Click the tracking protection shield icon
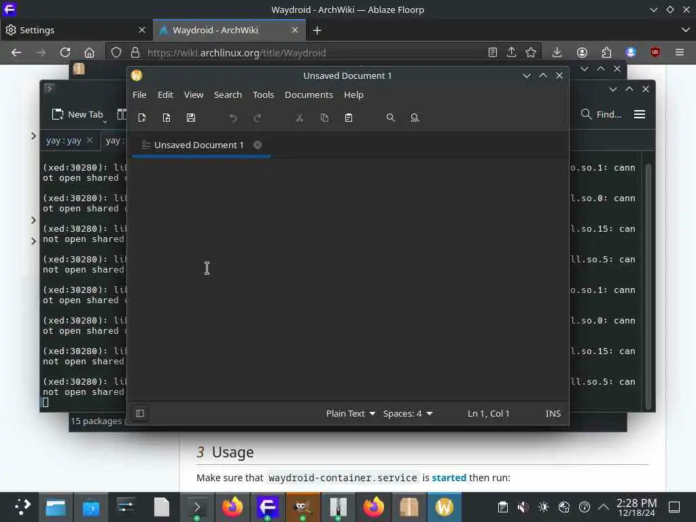The width and height of the screenshot is (696, 522). 116,52
